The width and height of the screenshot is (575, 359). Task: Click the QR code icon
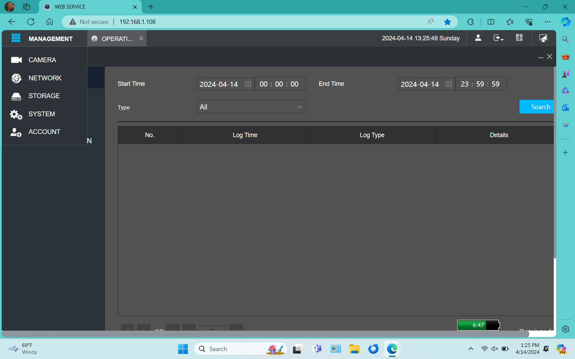click(x=519, y=38)
